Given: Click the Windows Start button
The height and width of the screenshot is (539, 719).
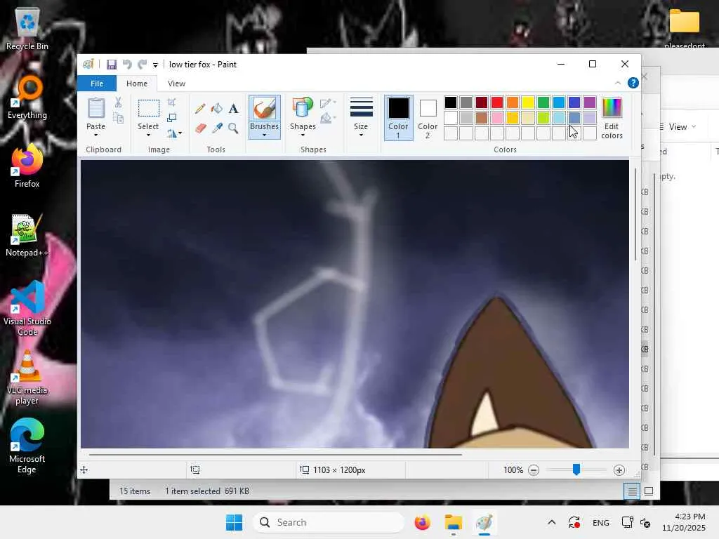Looking at the screenshot, I should tap(234, 522).
